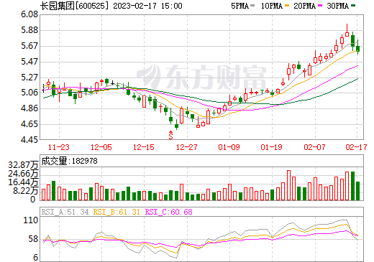Select the 01-19 date axis label
The image size is (374, 262).
tap(272, 147)
